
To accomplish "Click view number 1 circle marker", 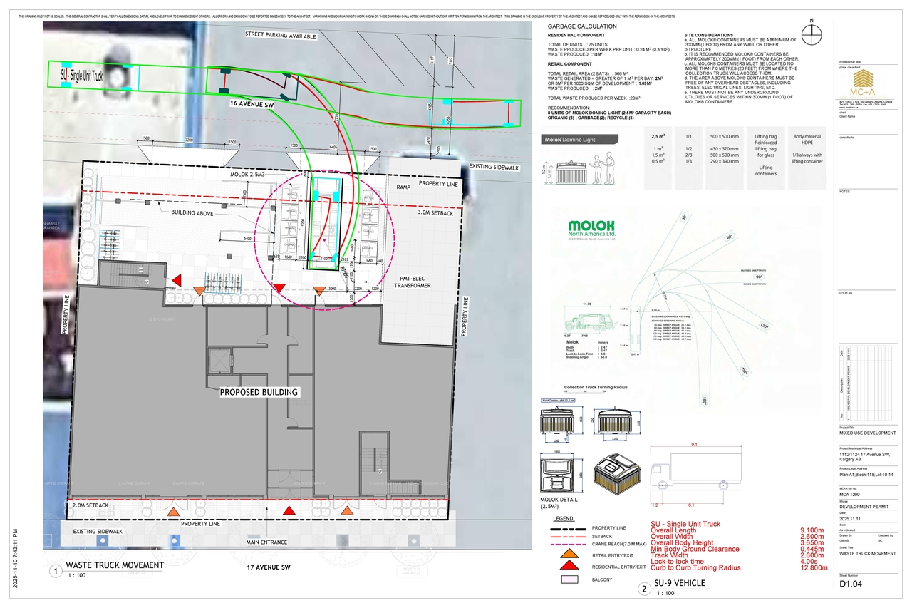I will pyautogui.click(x=54, y=571).
